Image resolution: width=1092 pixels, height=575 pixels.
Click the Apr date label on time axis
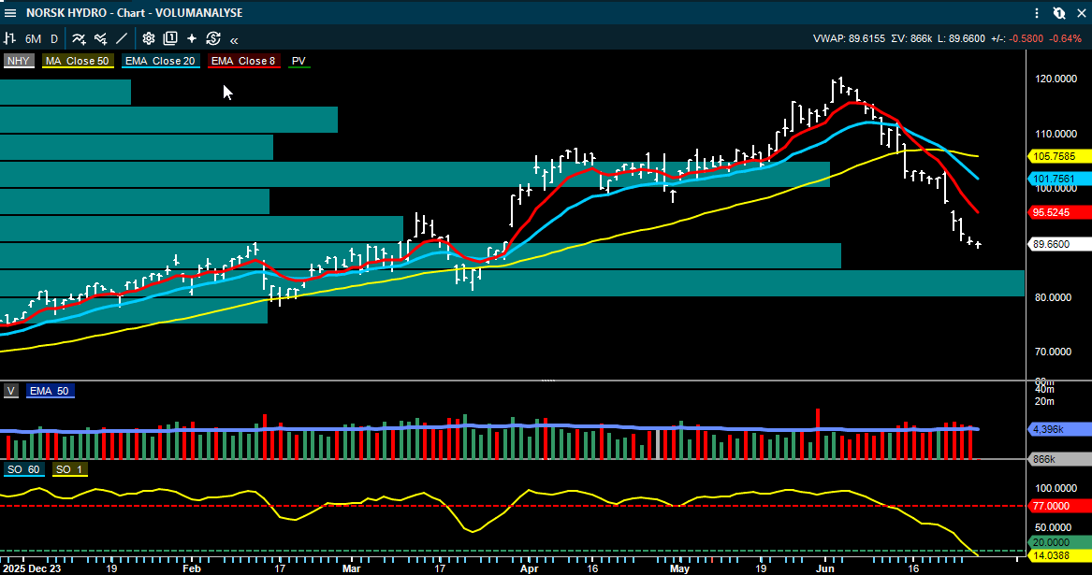(530, 568)
